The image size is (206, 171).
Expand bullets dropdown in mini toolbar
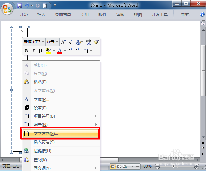(91, 51)
